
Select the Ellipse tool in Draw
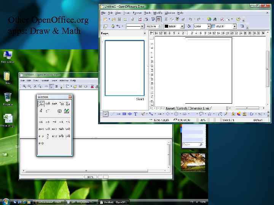click(x=130, y=114)
